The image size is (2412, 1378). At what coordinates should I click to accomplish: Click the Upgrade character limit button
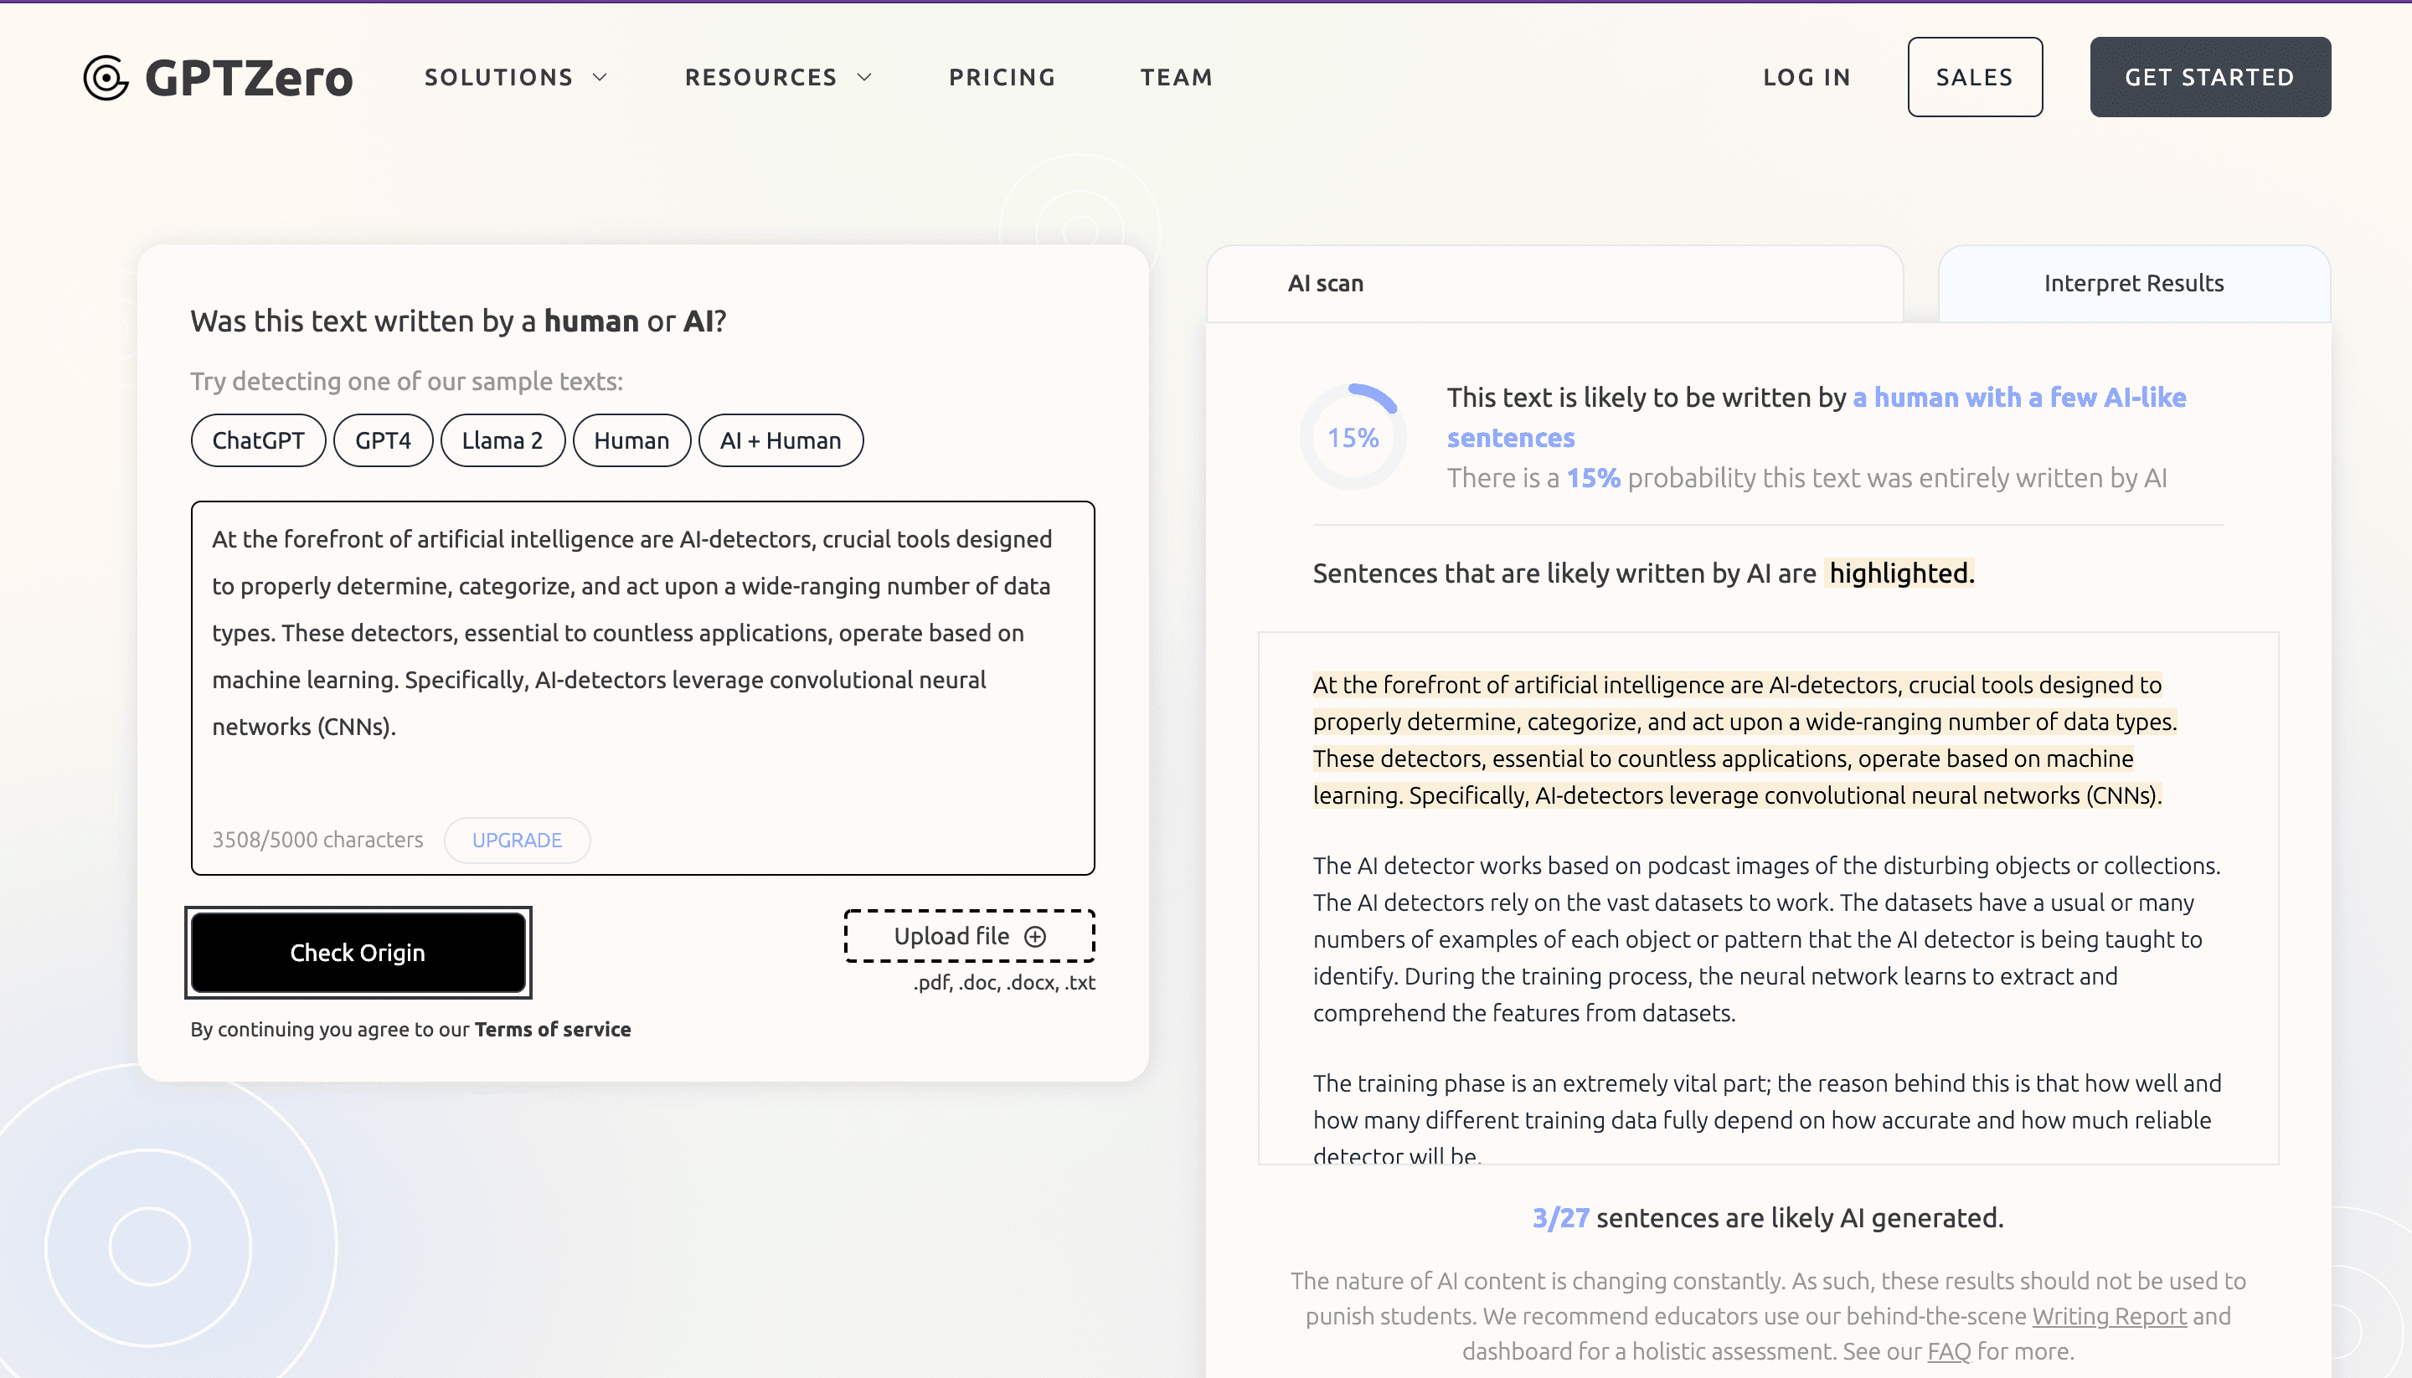(517, 841)
